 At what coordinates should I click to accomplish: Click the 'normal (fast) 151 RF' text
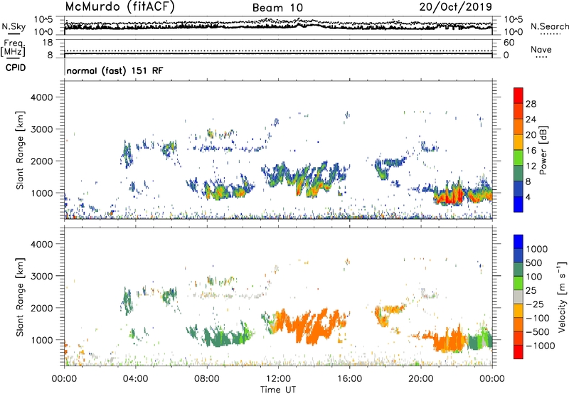click(115, 70)
